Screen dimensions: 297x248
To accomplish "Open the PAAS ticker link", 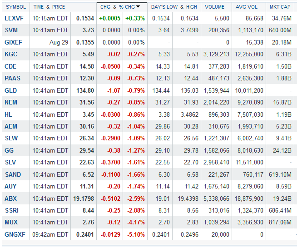I will 12,78.
